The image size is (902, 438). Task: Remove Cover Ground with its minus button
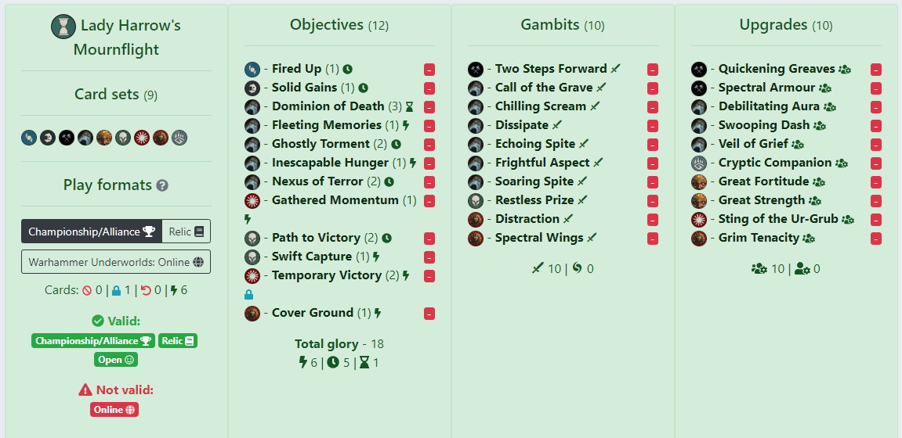click(x=429, y=314)
